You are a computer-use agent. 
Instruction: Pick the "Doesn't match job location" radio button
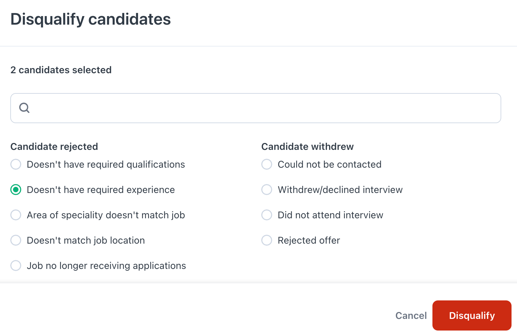[x=16, y=240]
